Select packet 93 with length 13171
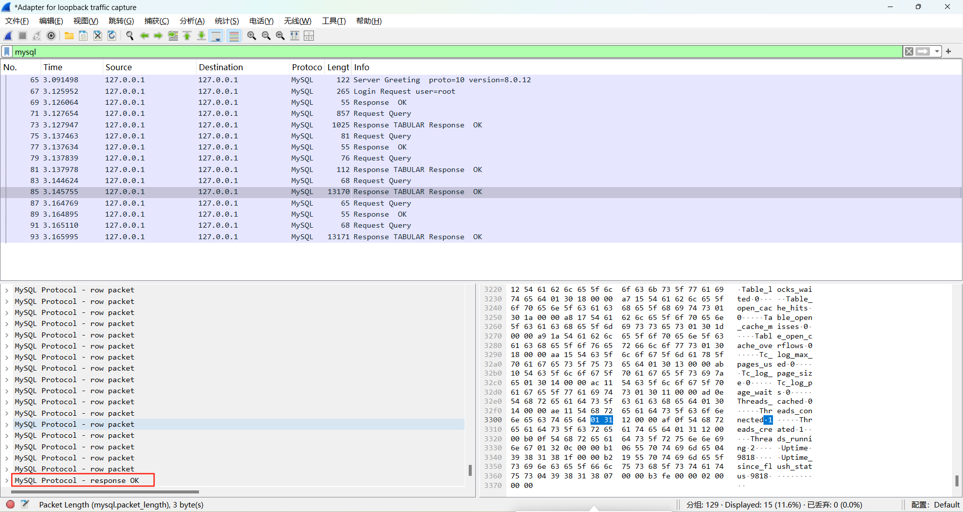The image size is (963, 512). click(481, 237)
